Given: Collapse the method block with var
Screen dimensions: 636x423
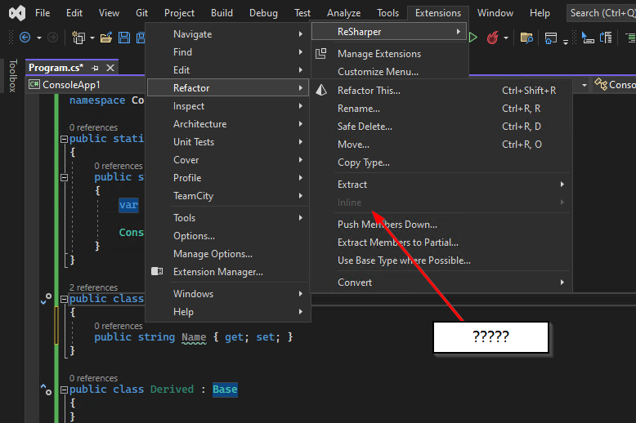Looking at the screenshot, I should pos(64,177).
